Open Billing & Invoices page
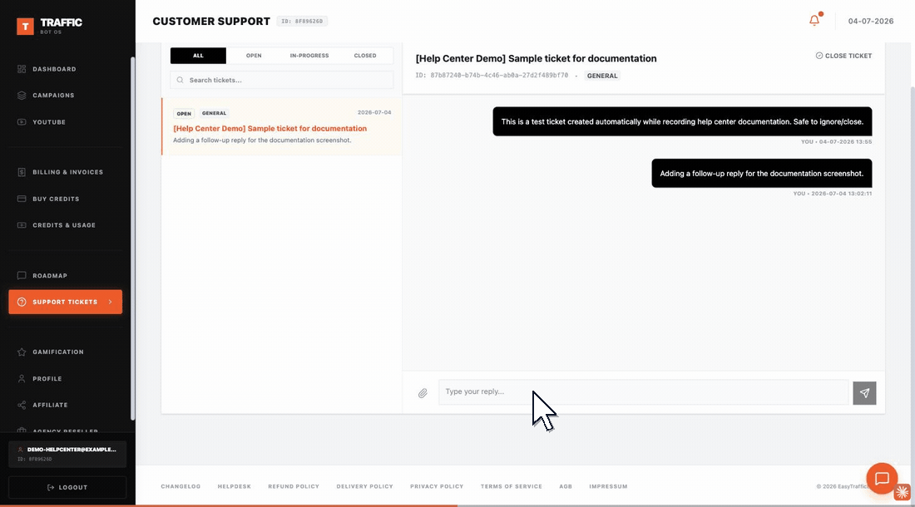The image size is (915, 507). [x=66, y=172]
